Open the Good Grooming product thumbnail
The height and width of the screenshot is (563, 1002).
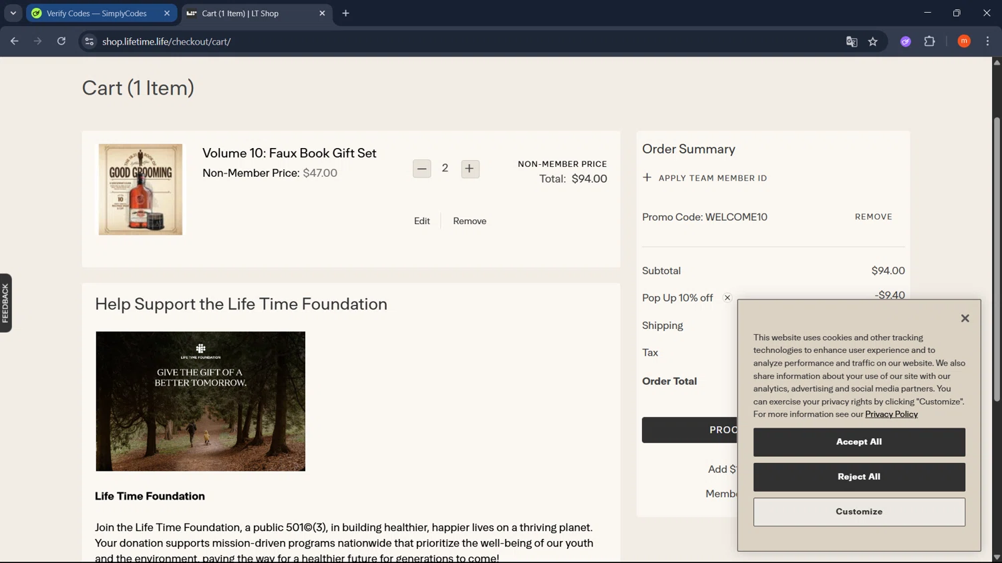click(140, 189)
